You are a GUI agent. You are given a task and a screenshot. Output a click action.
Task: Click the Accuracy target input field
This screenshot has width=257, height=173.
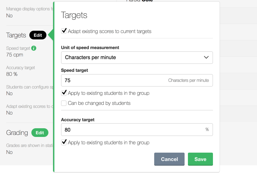(x=132, y=130)
